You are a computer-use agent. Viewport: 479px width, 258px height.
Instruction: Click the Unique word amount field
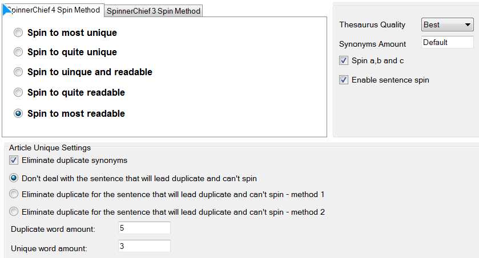144,246
